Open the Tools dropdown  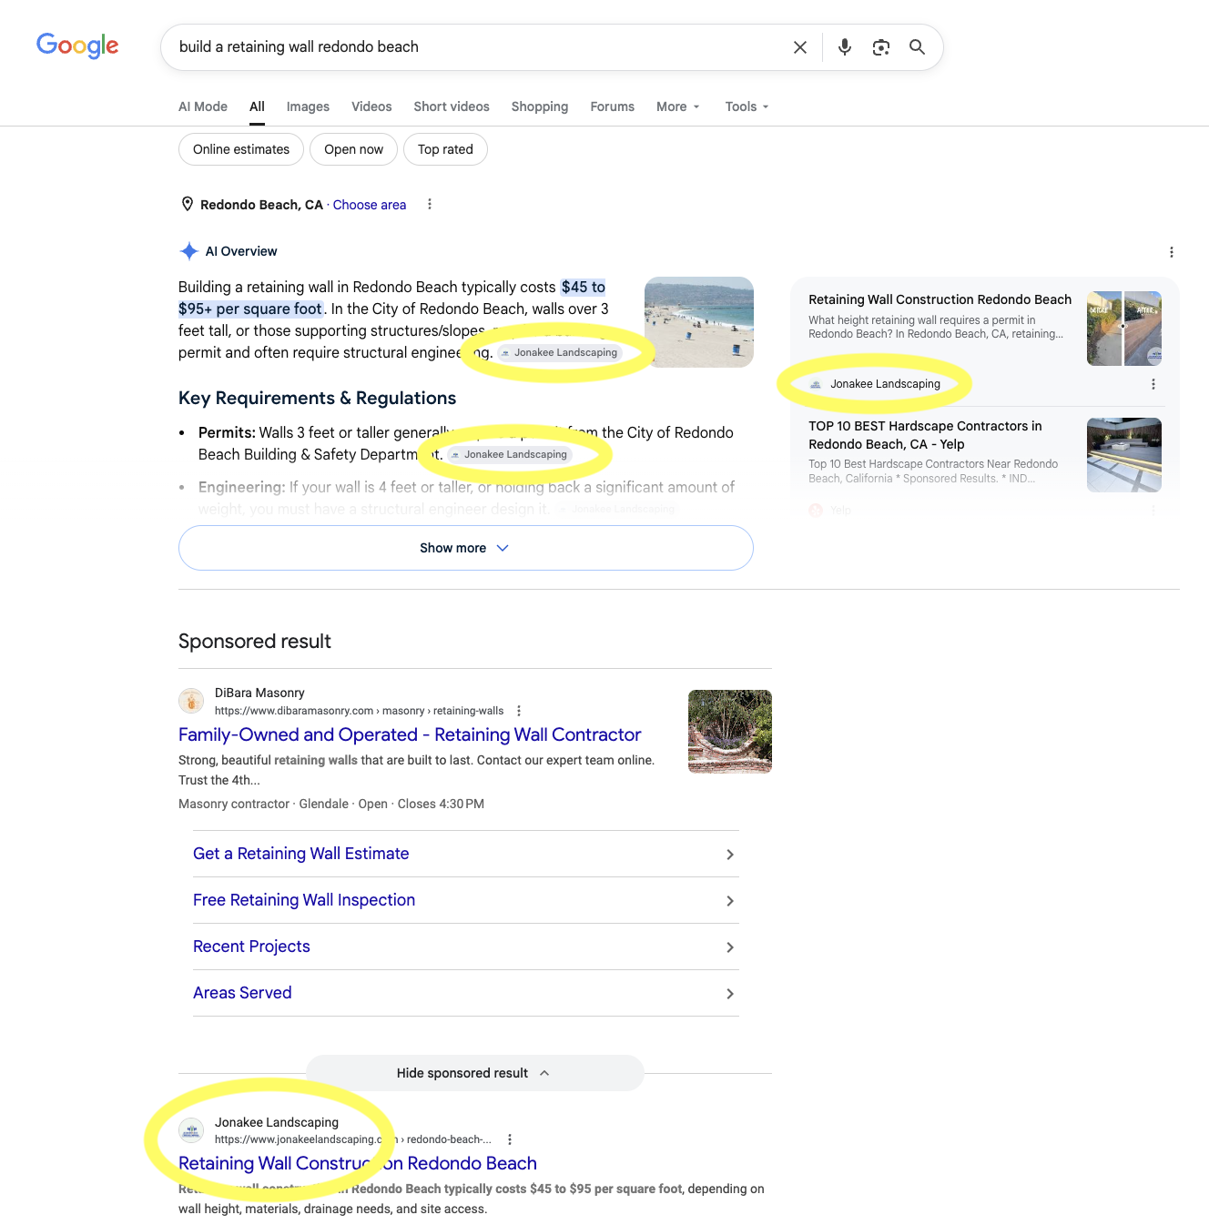[x=747, y=106]
